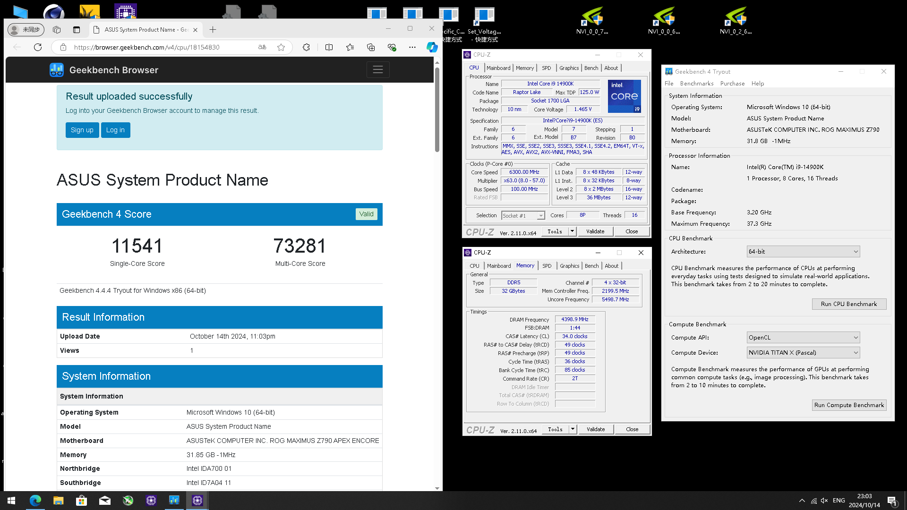
Task: Click Run Compute Benchmark button
Action: point(849,405)
